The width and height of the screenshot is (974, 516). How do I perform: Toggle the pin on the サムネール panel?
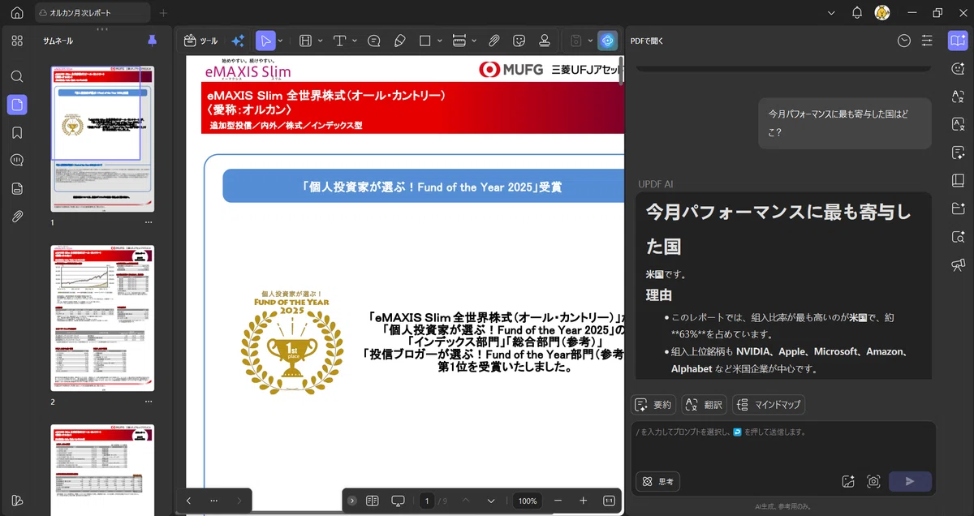(x=152, y=41)
